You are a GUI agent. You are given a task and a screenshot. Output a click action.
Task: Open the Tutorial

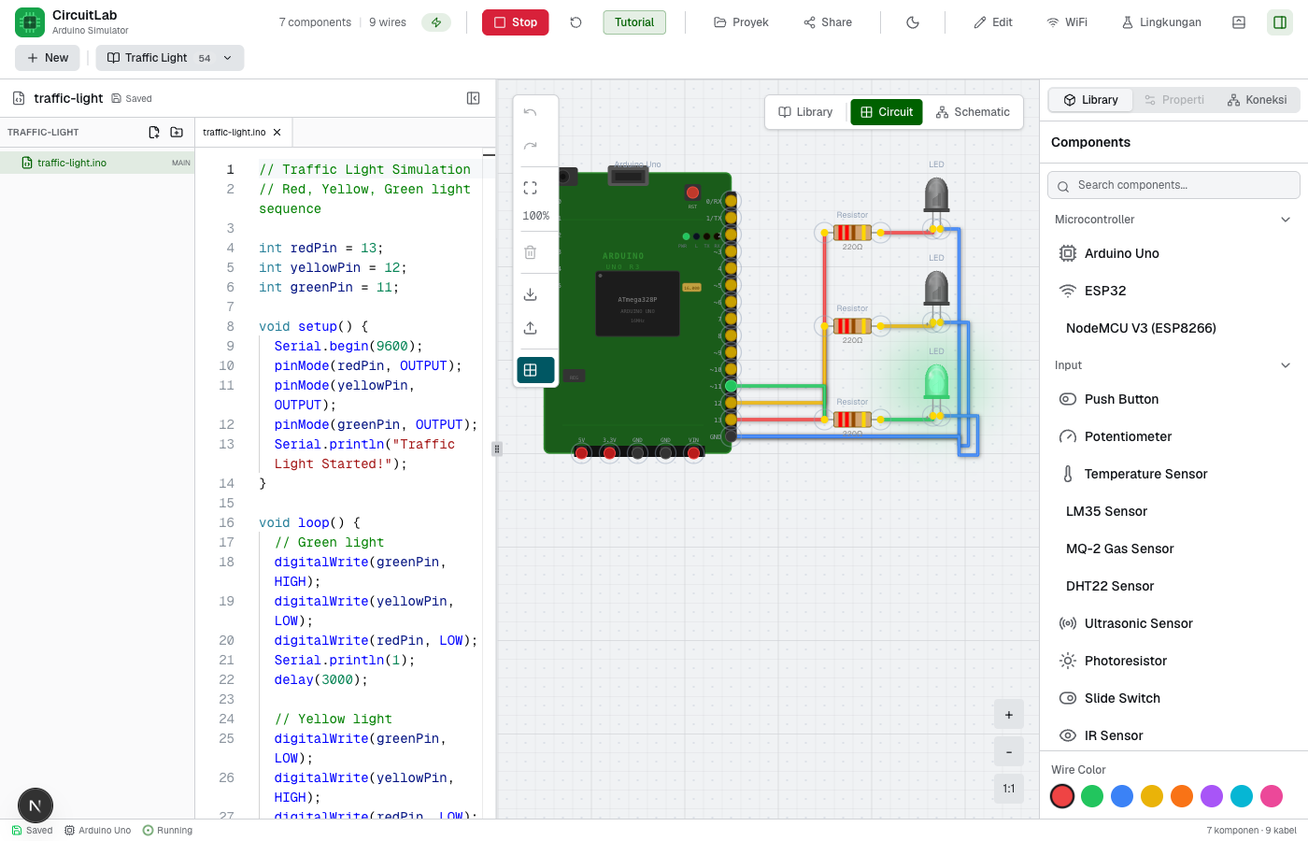(x=634, y=22)
